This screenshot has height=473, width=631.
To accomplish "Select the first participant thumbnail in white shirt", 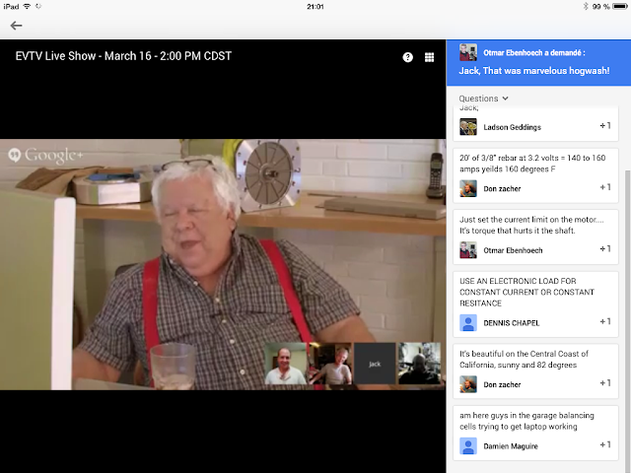I will click(x=285, y=364).
